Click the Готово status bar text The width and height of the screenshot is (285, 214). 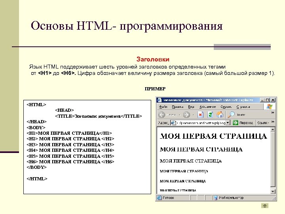(168, 198)
